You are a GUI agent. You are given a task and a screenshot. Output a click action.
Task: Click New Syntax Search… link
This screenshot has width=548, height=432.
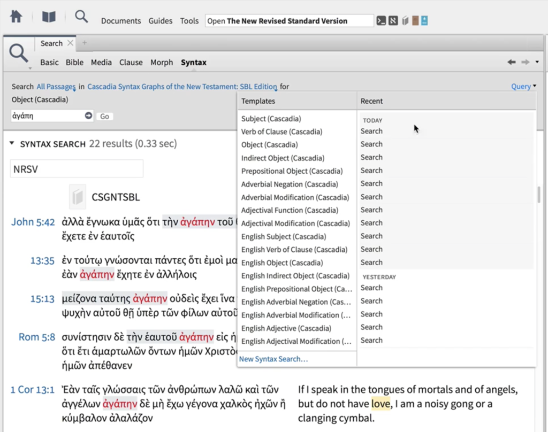(x=273, y=359)
